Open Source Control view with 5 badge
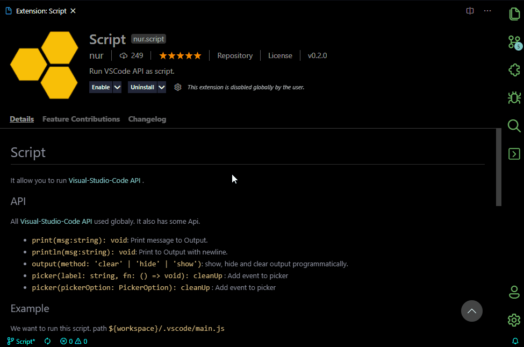 [x=515, y=43]
